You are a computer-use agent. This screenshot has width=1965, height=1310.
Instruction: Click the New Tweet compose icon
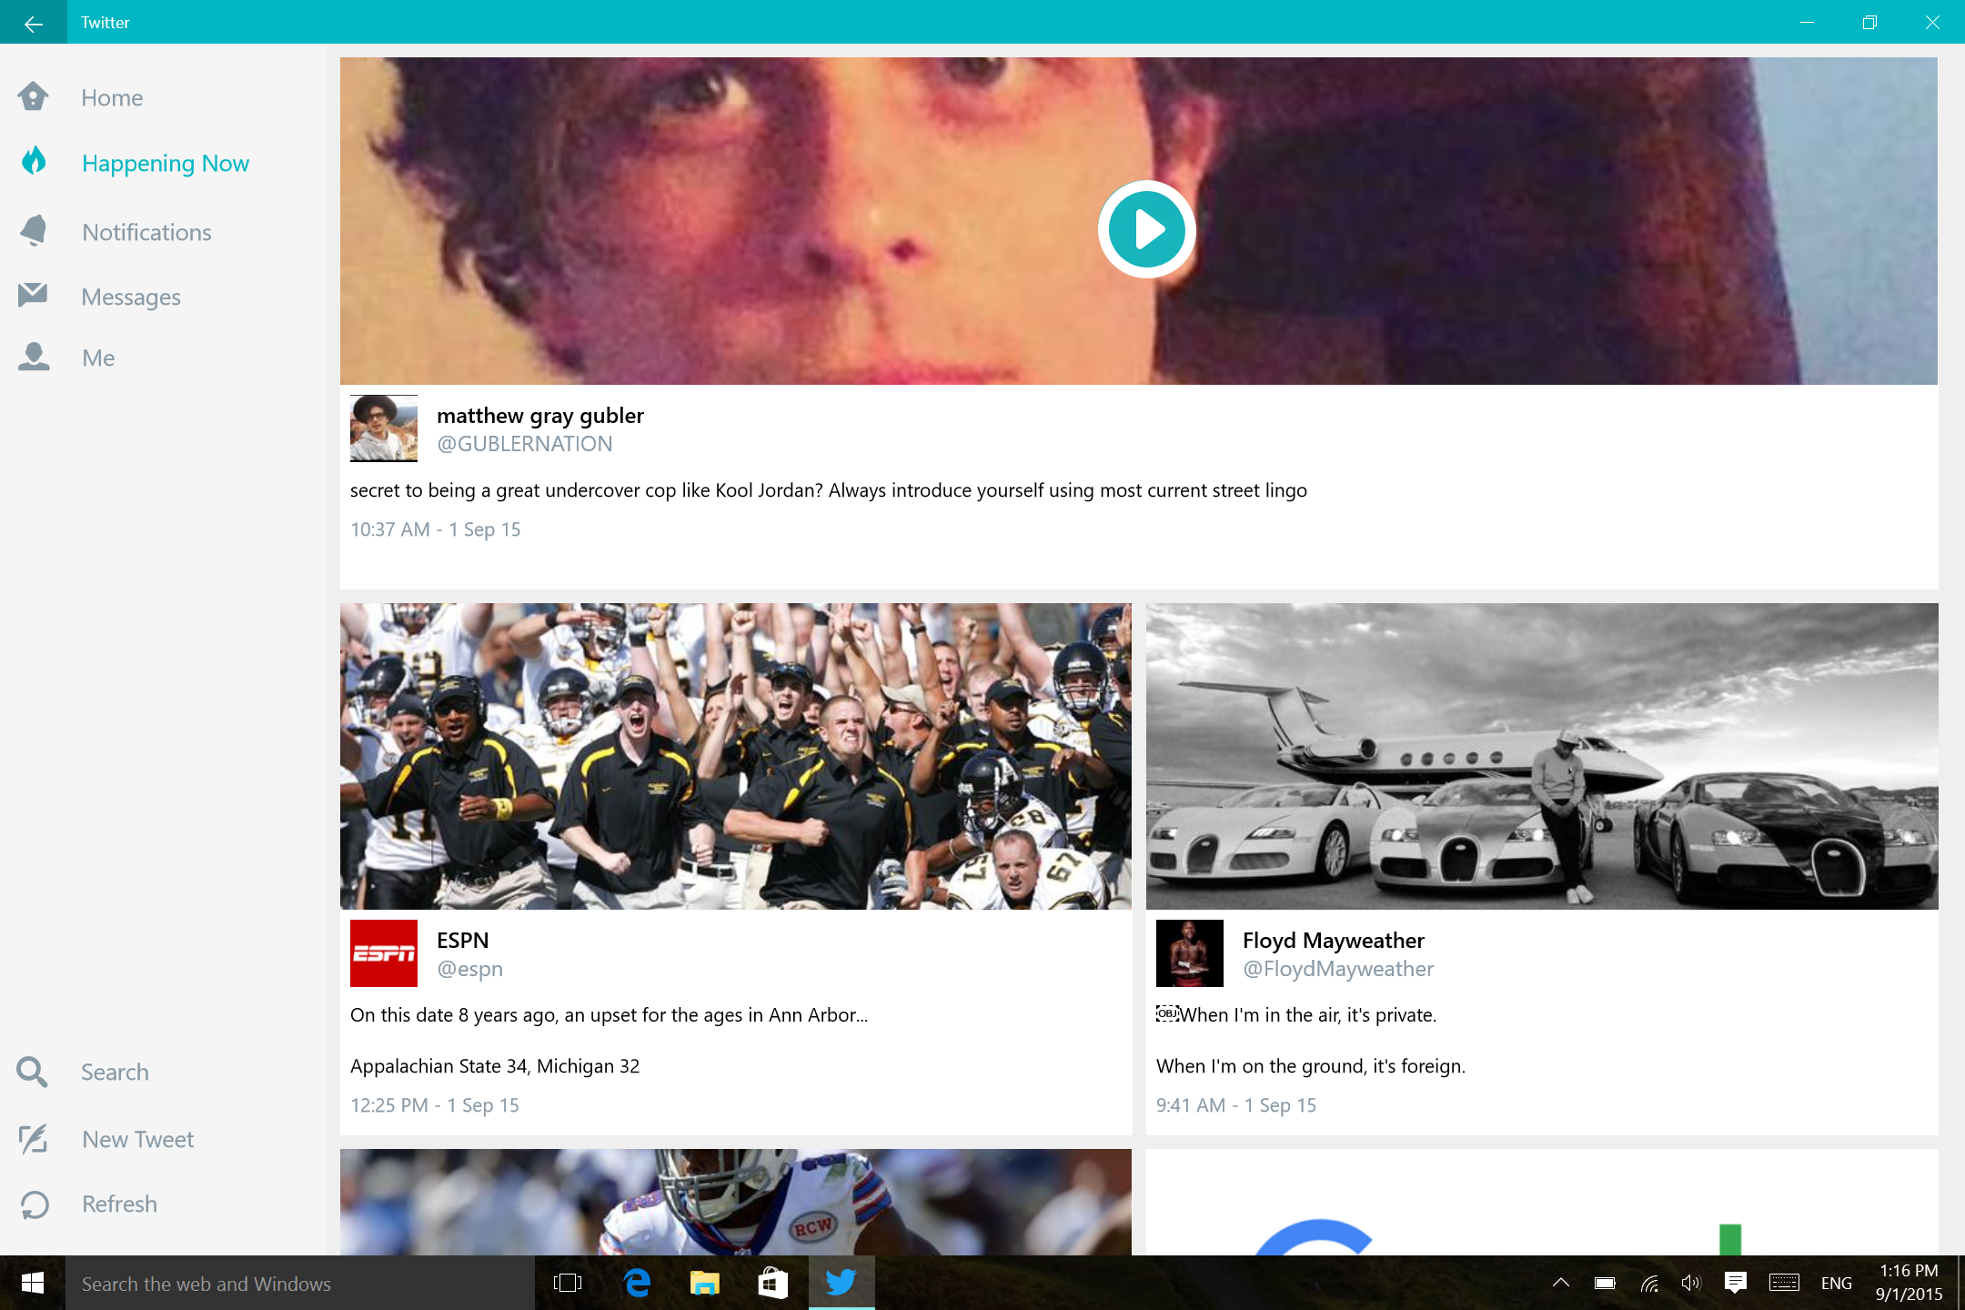click(x=34, y=1138)
